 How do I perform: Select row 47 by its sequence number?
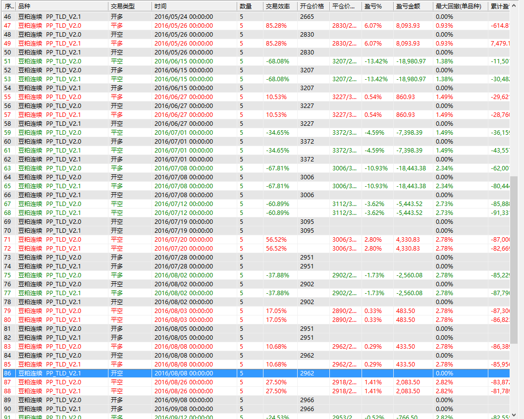tap(7, 26)
